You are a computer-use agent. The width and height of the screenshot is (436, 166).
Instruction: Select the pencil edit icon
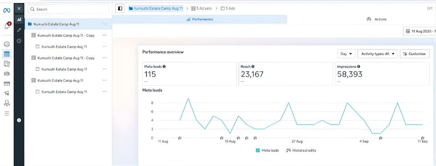pyautogui.click(x=19, y=30)
